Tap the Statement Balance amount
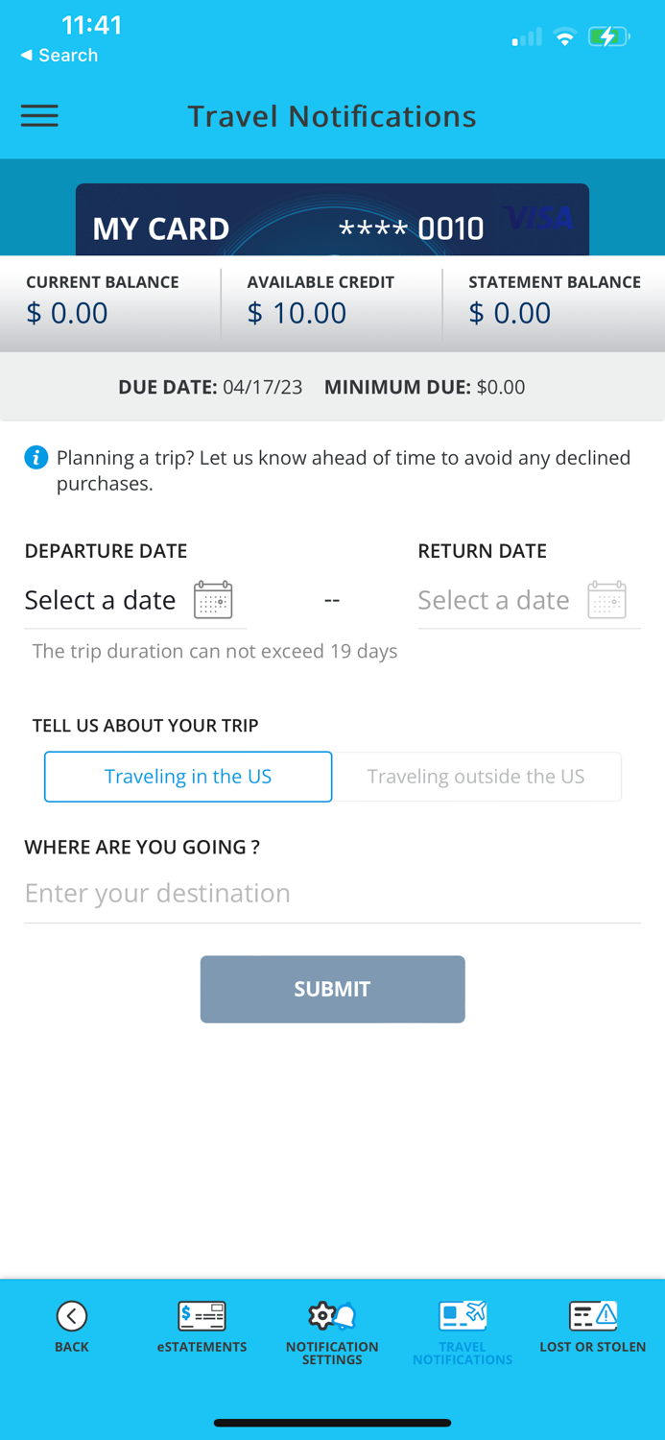 tap(510, 313)
